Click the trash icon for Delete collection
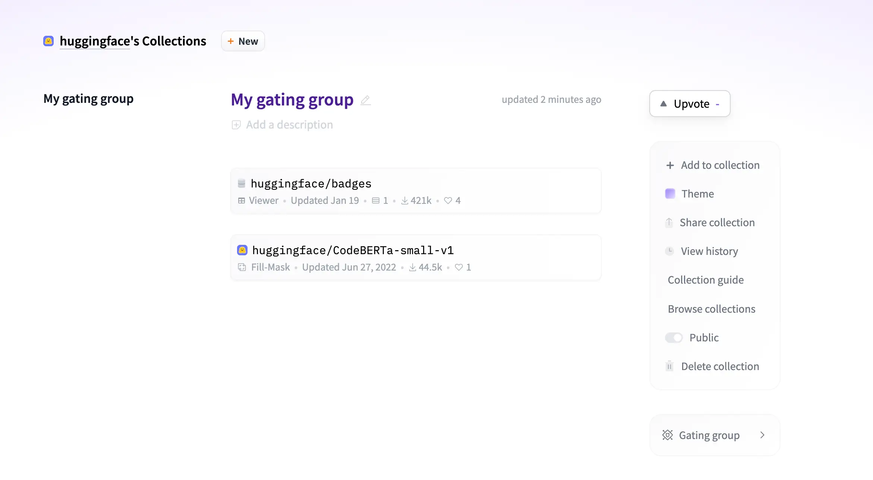Viewport: 873px width, 480px height. pyautogui.click(x=669, y=366)
